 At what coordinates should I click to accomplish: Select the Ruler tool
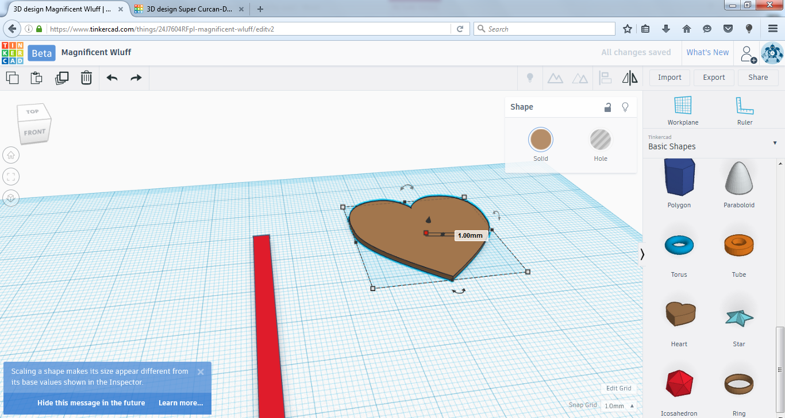click(744, 110)
